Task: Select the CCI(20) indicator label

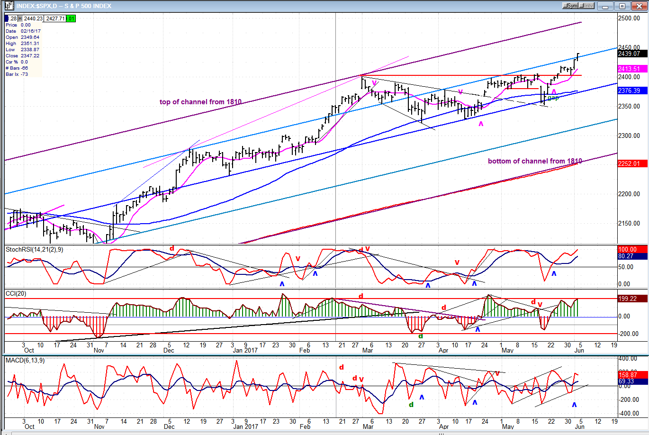Action: [16, 294]
